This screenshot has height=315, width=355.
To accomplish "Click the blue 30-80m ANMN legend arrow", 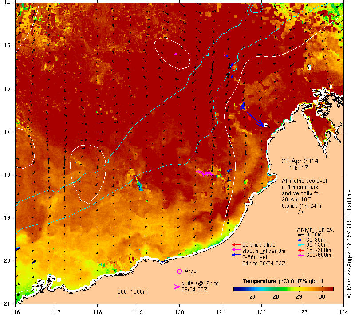I will (x=301, y=240).
